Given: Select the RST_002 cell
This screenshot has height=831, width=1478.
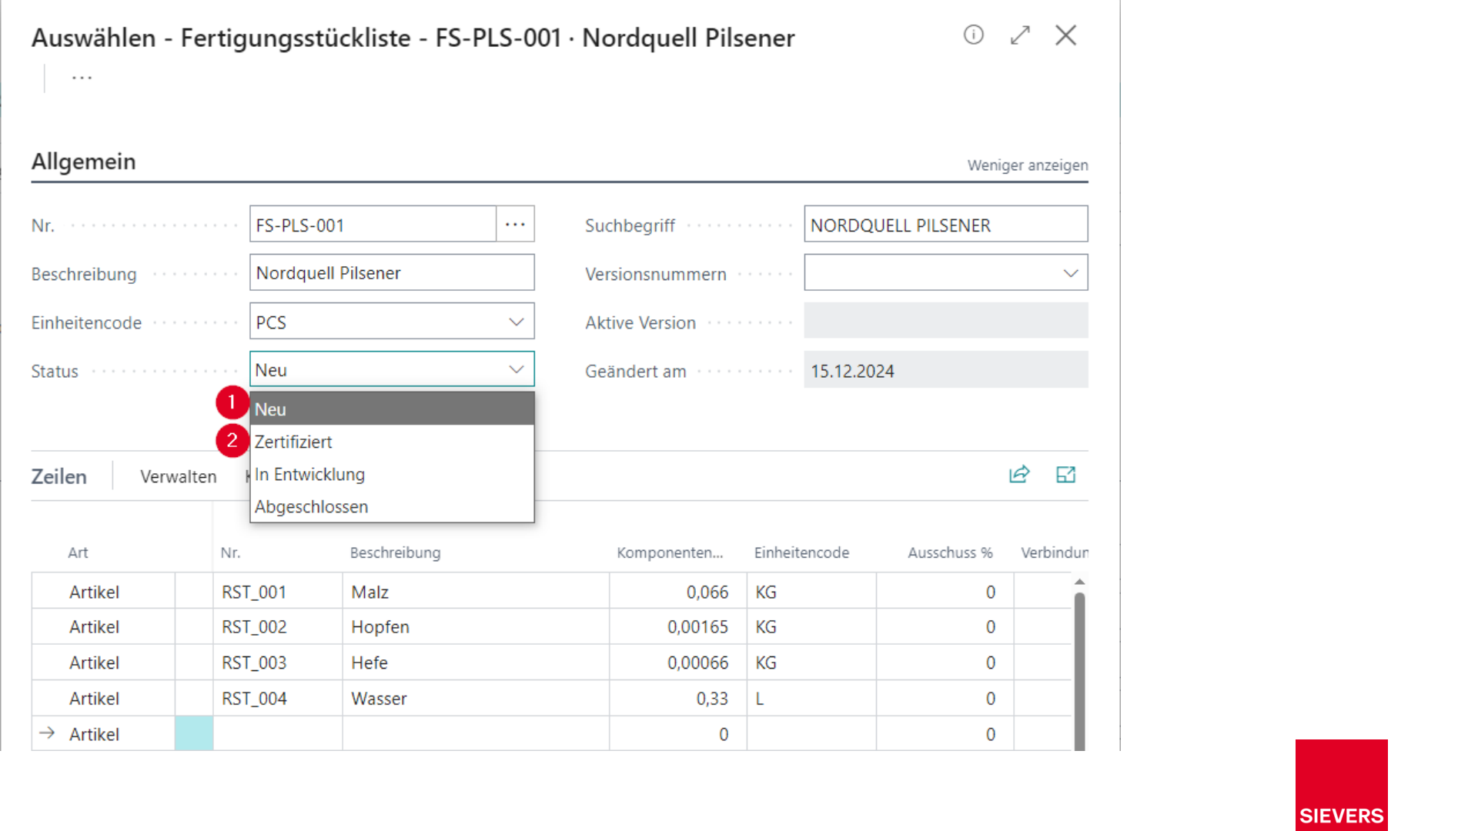Looking at the screenshot, I should (x=277, y=626).
